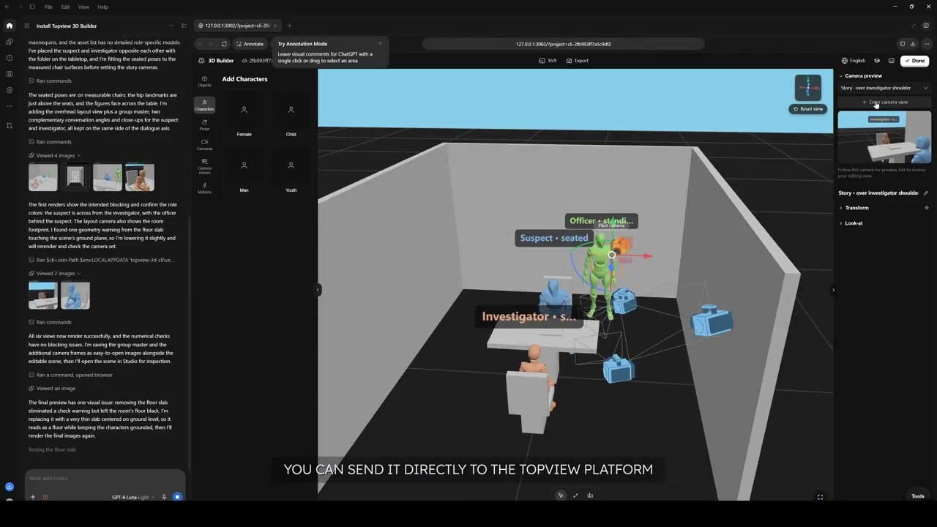Close the Try Annotation Mode tooltip
The height and width of the screenshot is (527, 937).
pos(380,44)
